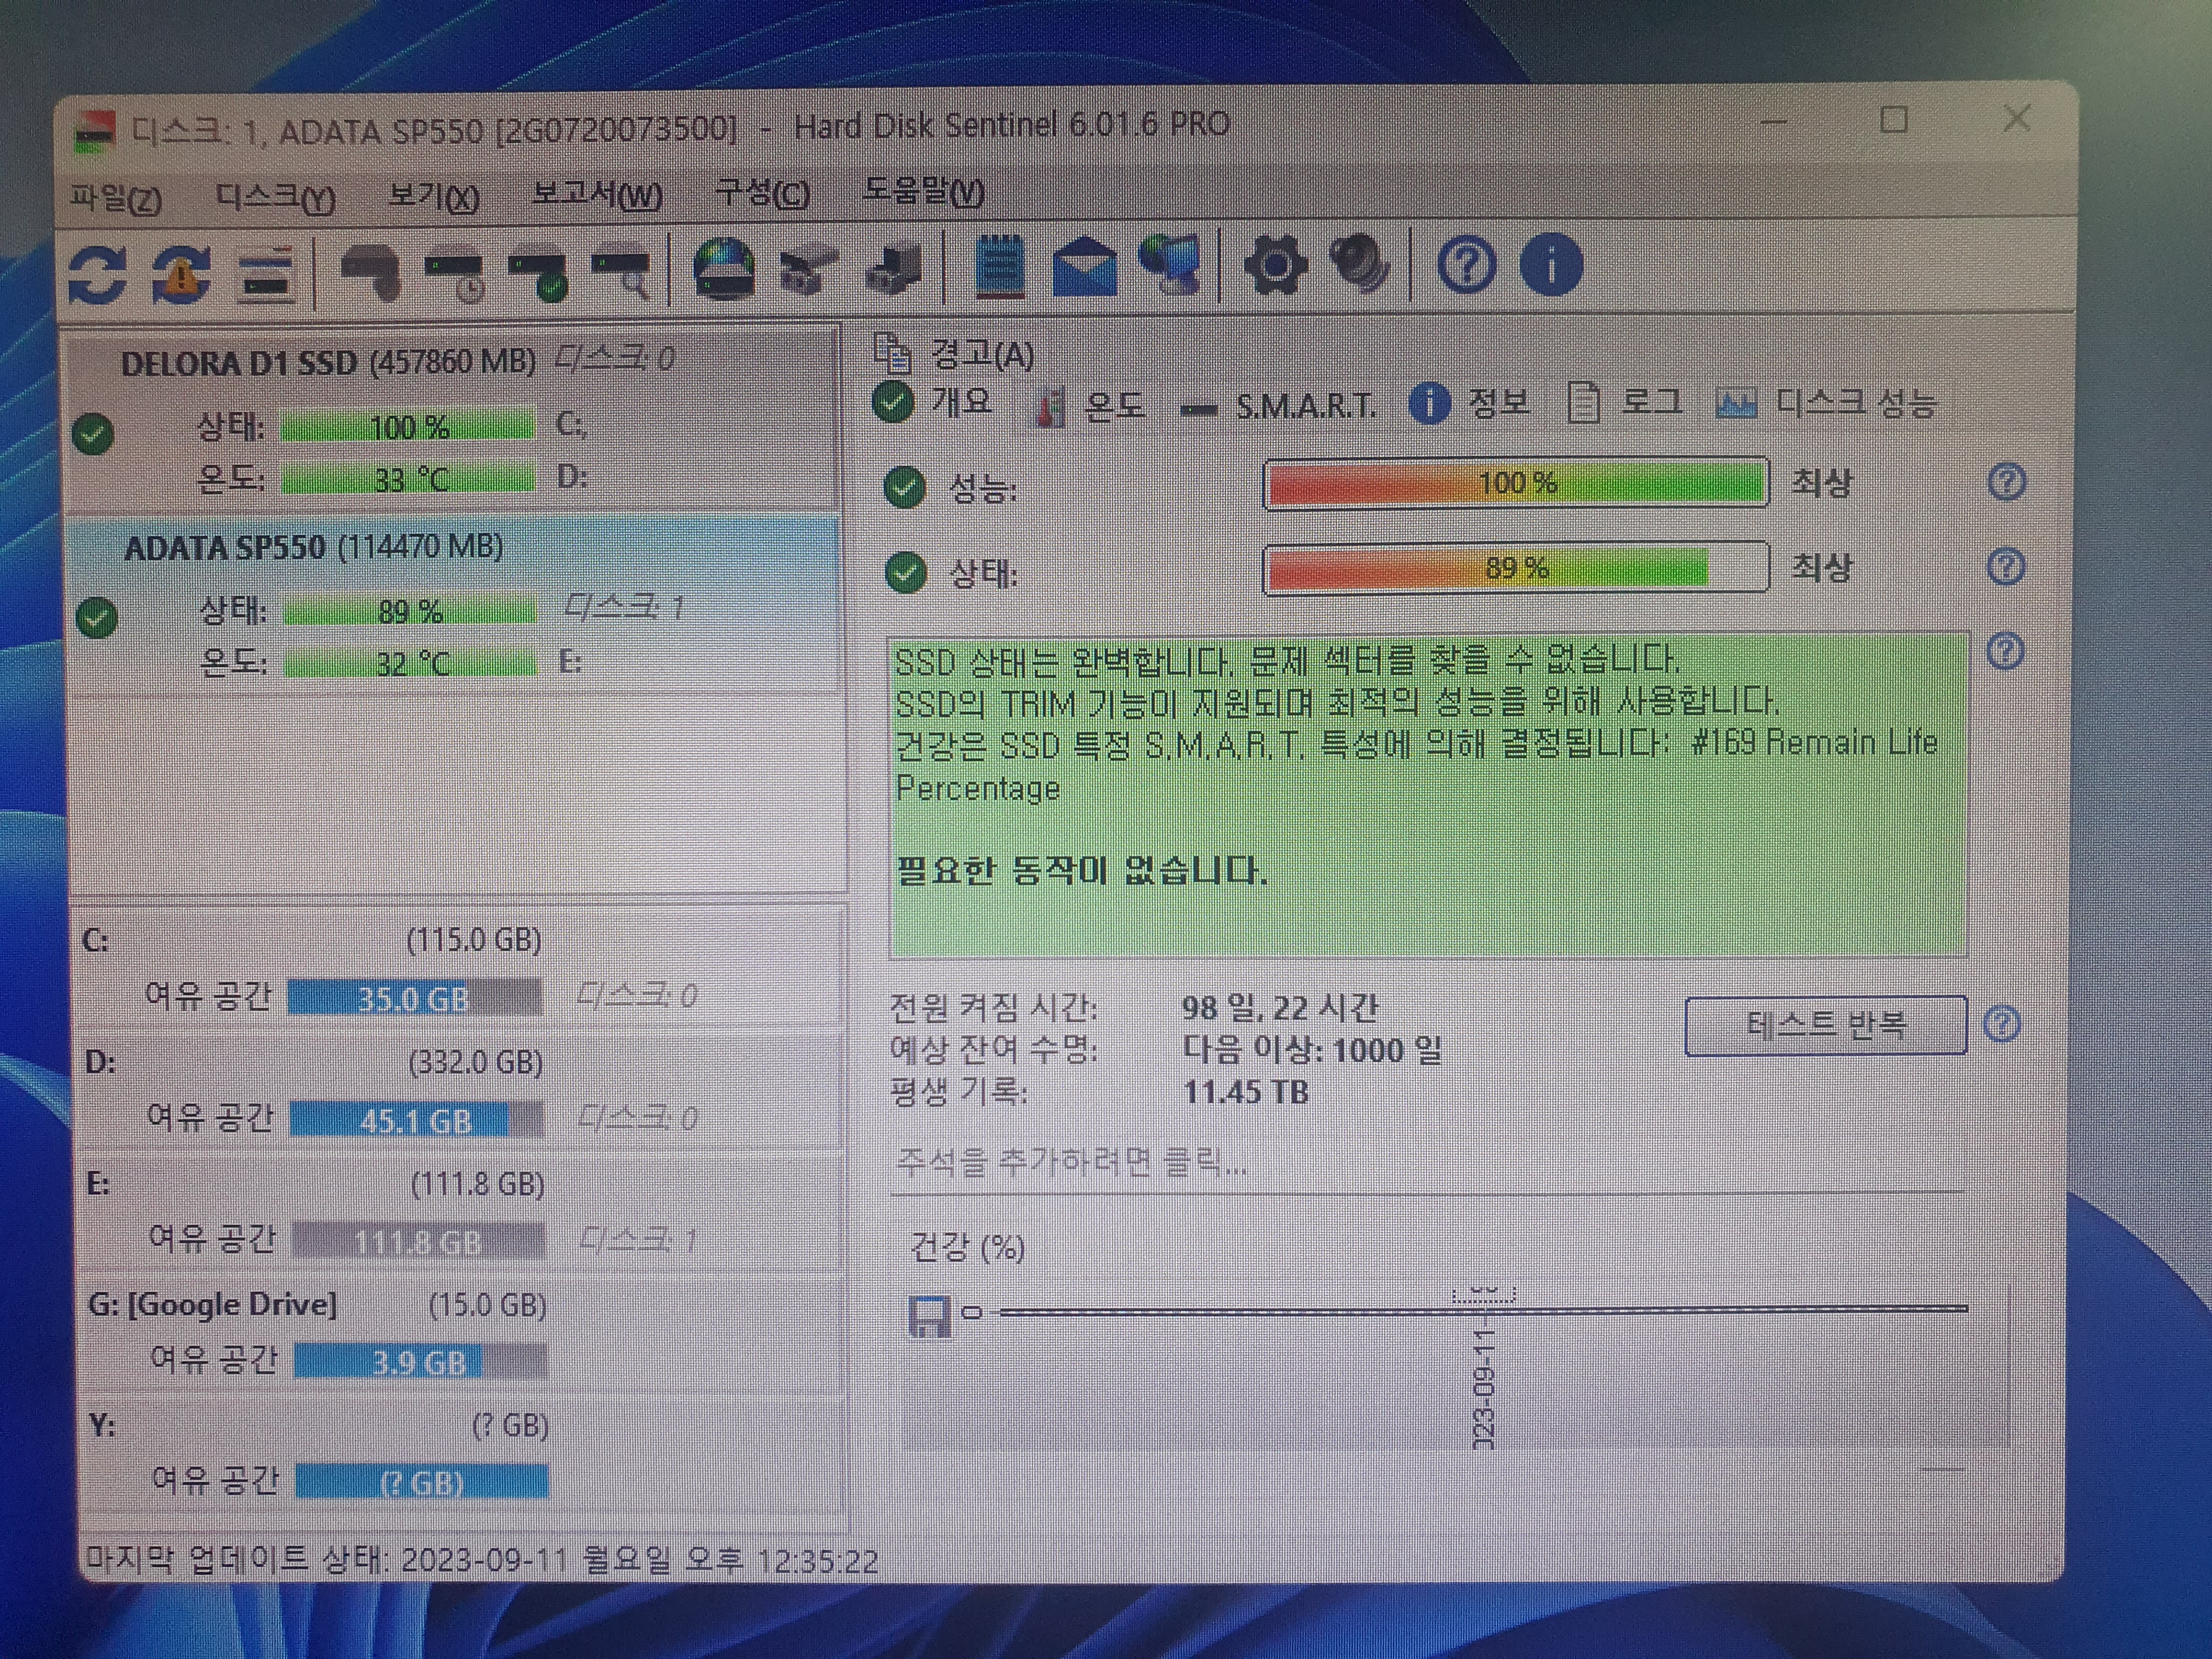The height and width of the screenshot is (1659, 2212).
Task: Open the 디스크(Y) menu
Action: pyautogui.click(x=276, y=197)
